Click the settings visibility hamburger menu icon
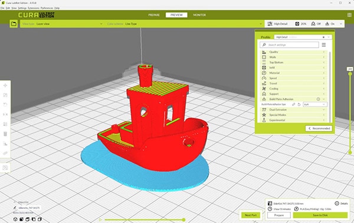 (x=324, y=45)
